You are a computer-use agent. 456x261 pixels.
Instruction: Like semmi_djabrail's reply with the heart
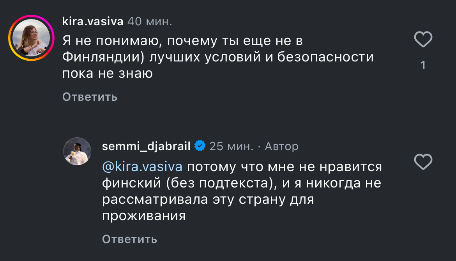pos(423,162)
